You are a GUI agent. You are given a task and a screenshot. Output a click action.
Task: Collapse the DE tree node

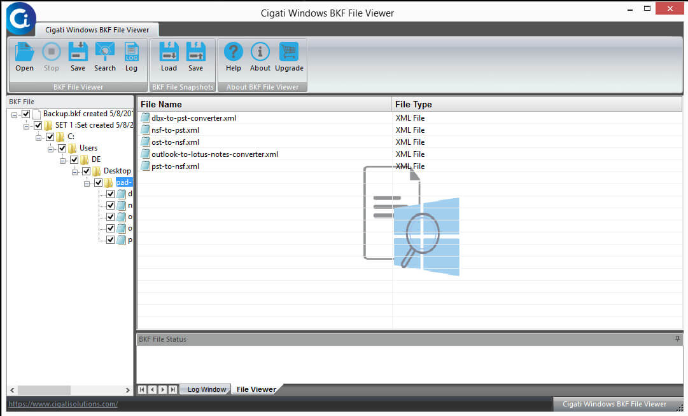63,160
